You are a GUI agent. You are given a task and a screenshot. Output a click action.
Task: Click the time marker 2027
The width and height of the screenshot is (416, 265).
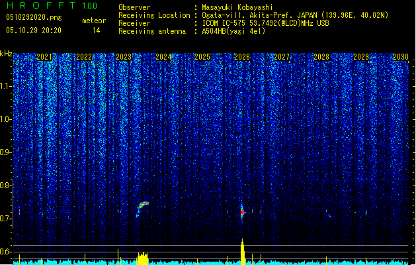tap(282, 57)
